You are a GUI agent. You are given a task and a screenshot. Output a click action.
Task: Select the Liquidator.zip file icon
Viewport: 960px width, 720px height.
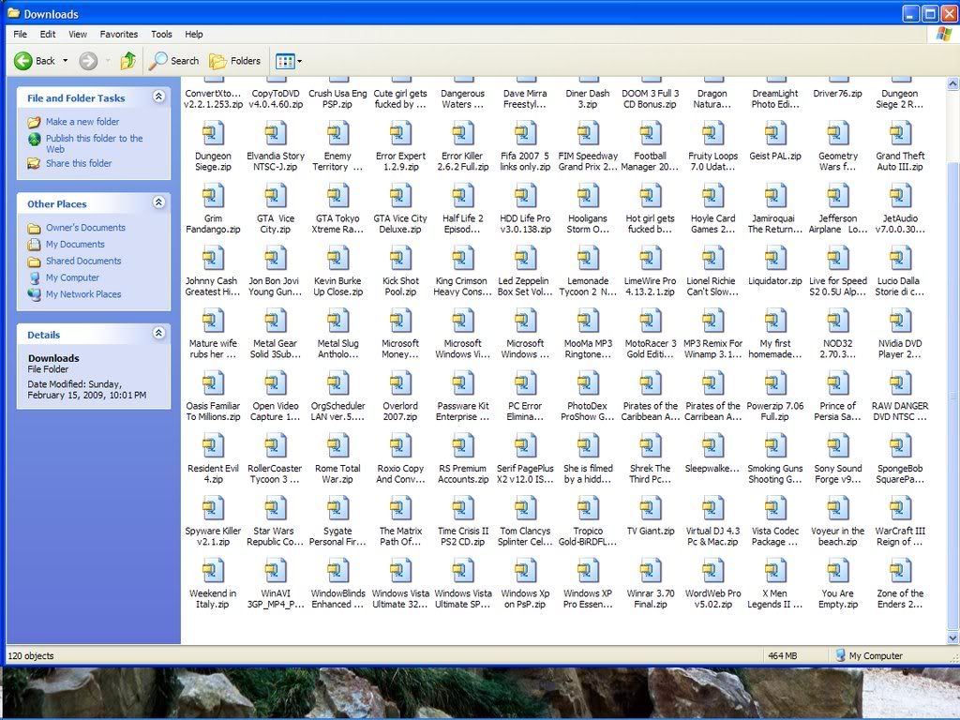775,259
